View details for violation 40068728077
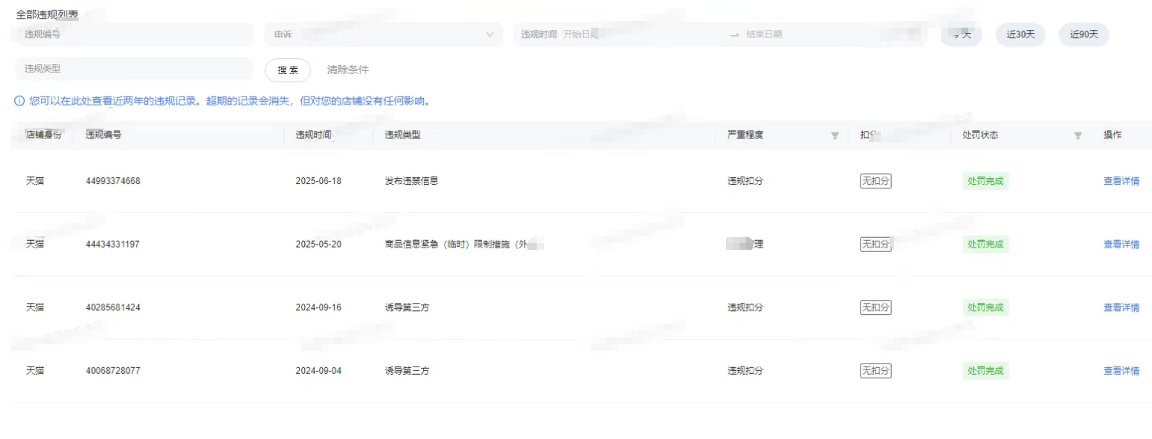1152x439 pixels. tap(1121, 371)
